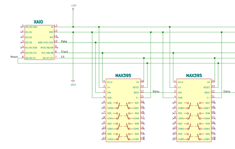Click no-connect marker on XAIO MISO pin
The height and width of the screenshot is (149, 235).
(57, 48)
